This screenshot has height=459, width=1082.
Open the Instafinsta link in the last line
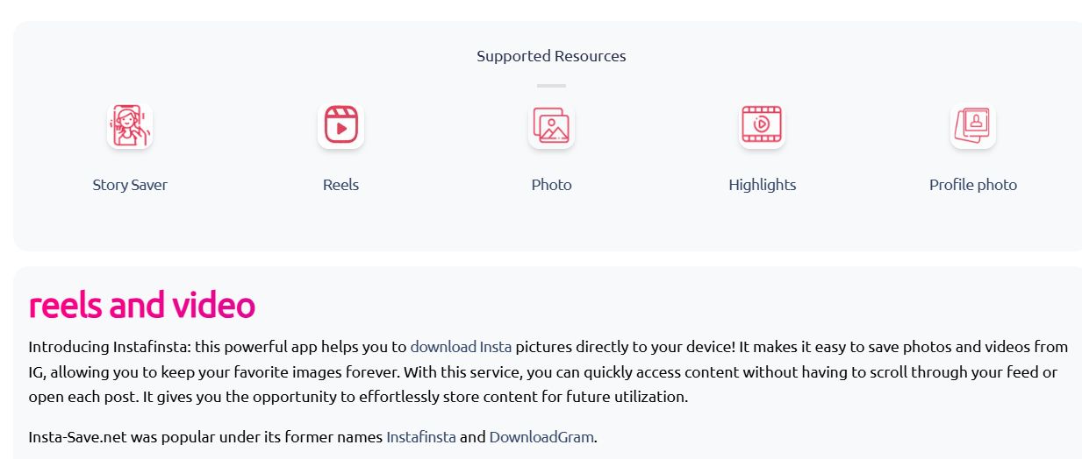tap(421, 436)
